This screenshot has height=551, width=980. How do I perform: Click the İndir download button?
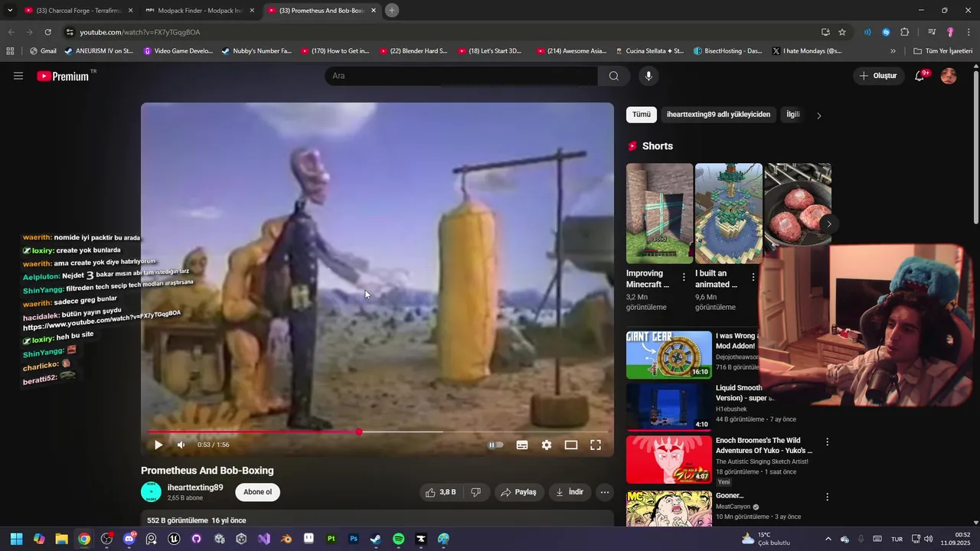coord(570,492)
